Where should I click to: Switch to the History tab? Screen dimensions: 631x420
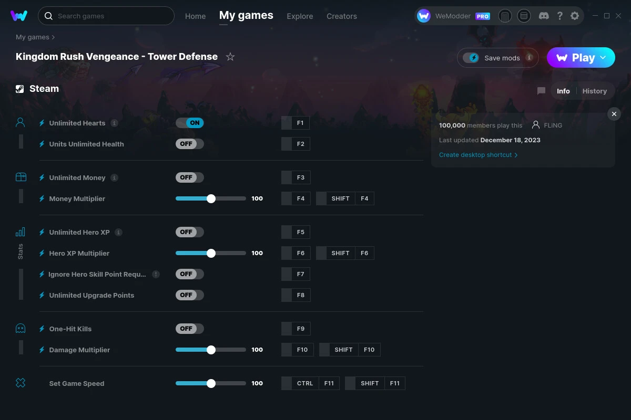click(595, 91)
